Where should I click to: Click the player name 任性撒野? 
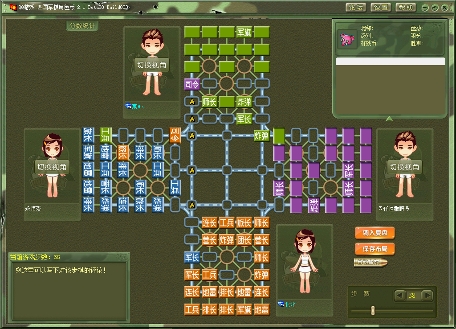pyautogui.click(x=394, y=209)
